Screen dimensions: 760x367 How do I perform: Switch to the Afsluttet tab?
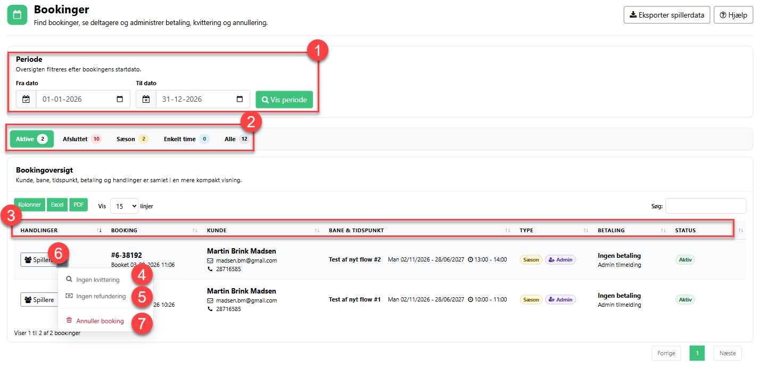[82, 139]
